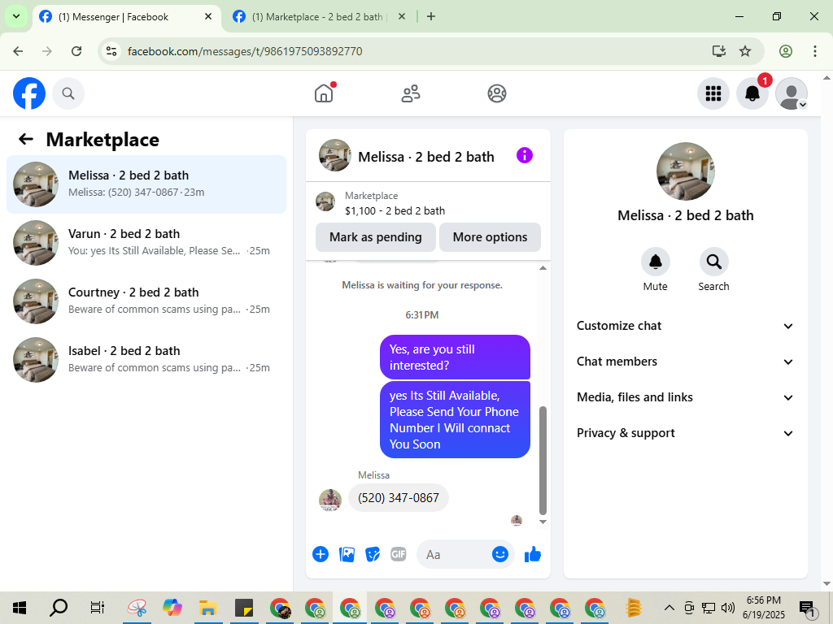The height and width of the screenshot is (624, 833).
Task: Open more actions plus icon in composer
Action: [x=321, y=554]
